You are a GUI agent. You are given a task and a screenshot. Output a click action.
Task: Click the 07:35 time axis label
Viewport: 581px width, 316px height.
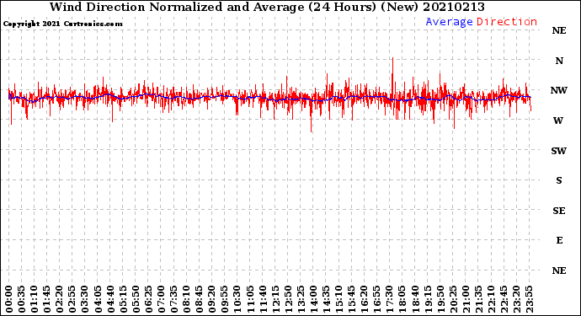pos(173,299)
